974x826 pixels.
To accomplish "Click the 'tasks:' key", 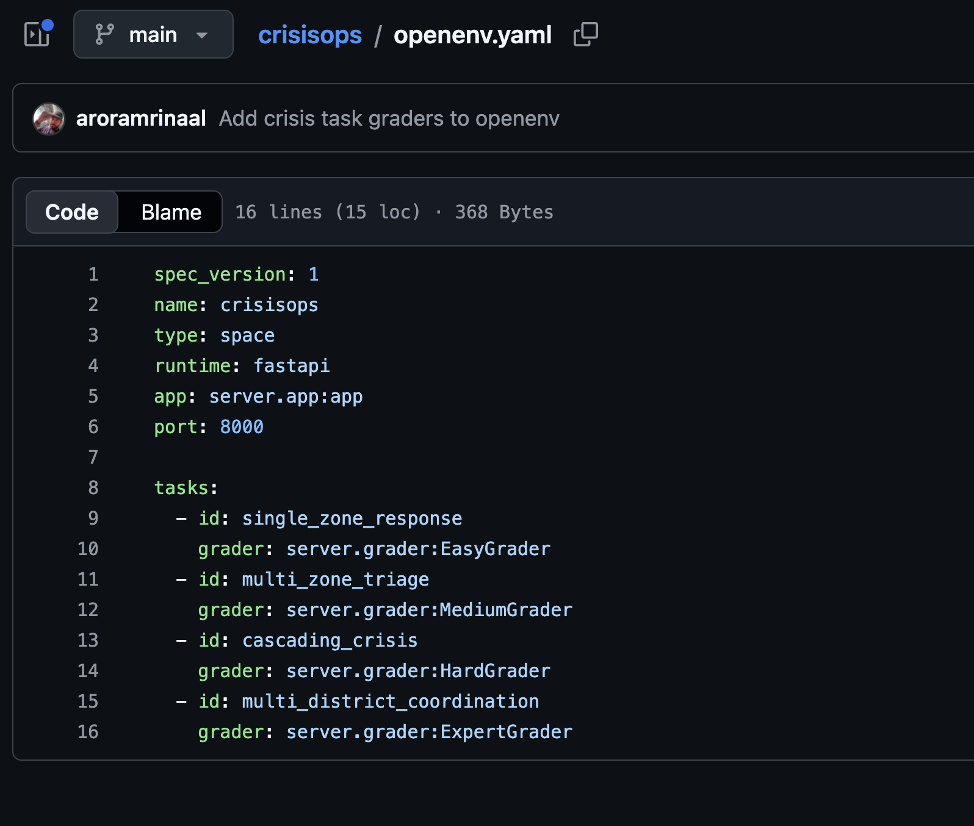I will [186, 488].
